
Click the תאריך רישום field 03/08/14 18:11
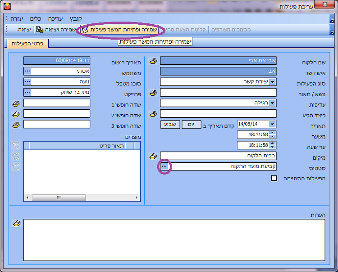(57, 61)
